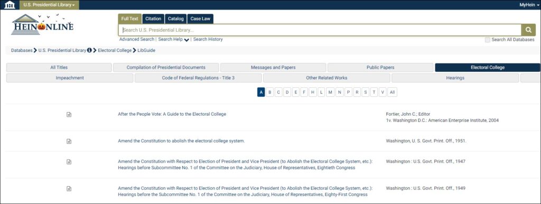Switch to the Citation search tab
This screenshot has width=541, height=204.
(x=153, y=19)
